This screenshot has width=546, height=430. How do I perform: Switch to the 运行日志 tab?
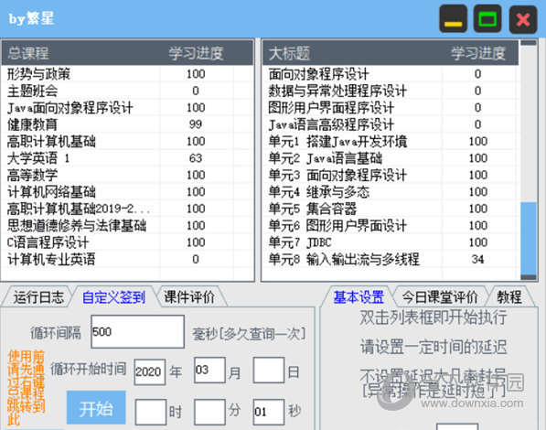tap(38, 297)
